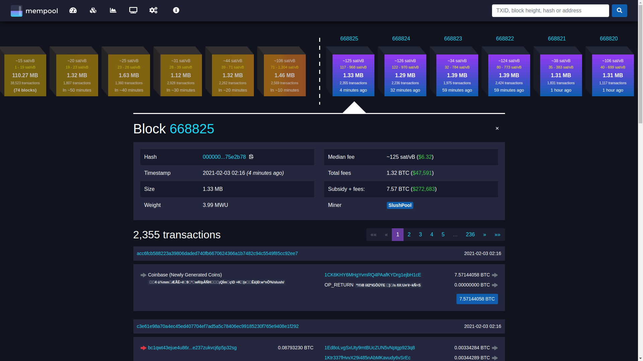Open the About info icon
Image resolution: width=643 pixels, height=361 pixels.
tap(176, 10)
